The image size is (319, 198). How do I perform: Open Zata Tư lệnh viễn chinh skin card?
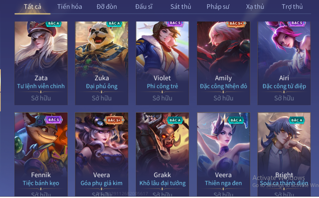coord(41,63)
